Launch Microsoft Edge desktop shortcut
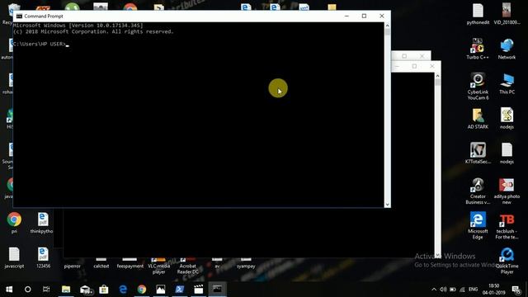Screen dimensions: 528x297 [478, 225]
